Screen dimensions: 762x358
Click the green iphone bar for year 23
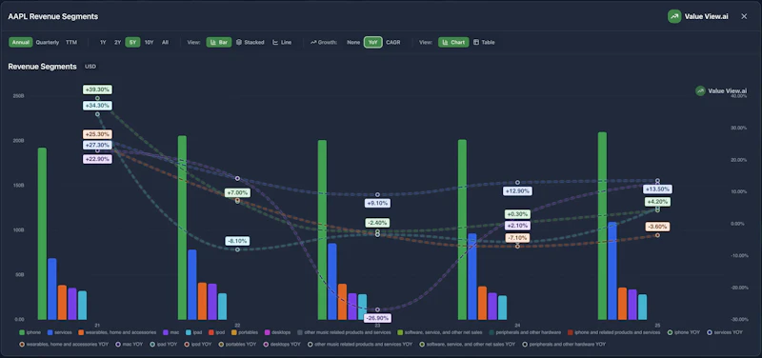click(x=322, y=229)
